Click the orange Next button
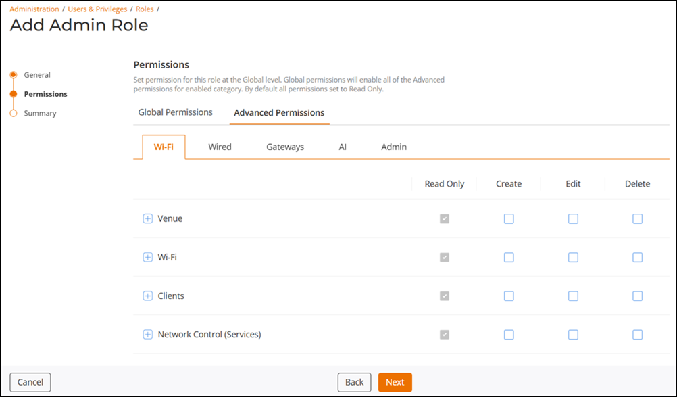Viewport: 677px width, 397px height. coord(395,382)
